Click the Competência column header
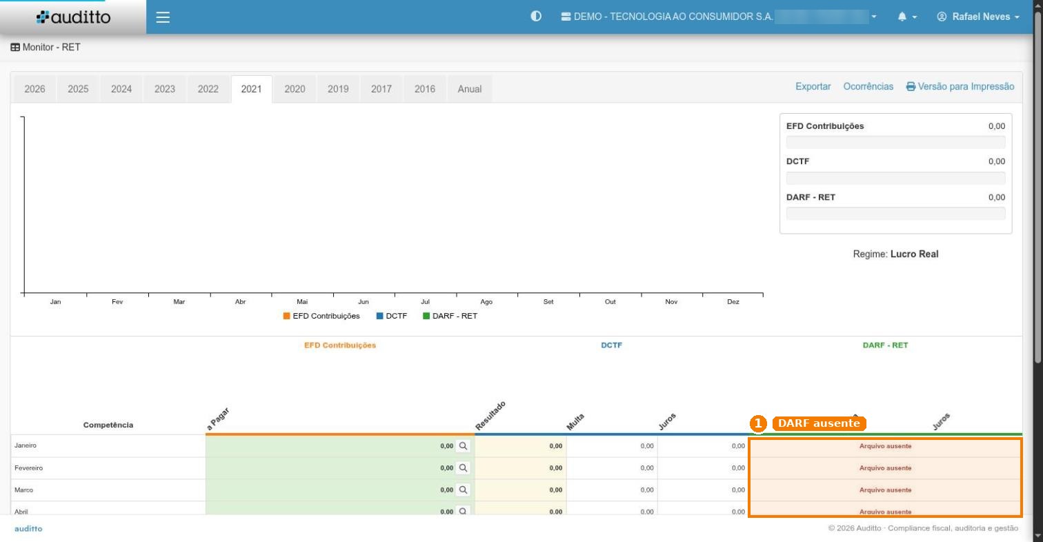Image resolution: width=1043 pixels, height=542 pixels. [108, 425]
